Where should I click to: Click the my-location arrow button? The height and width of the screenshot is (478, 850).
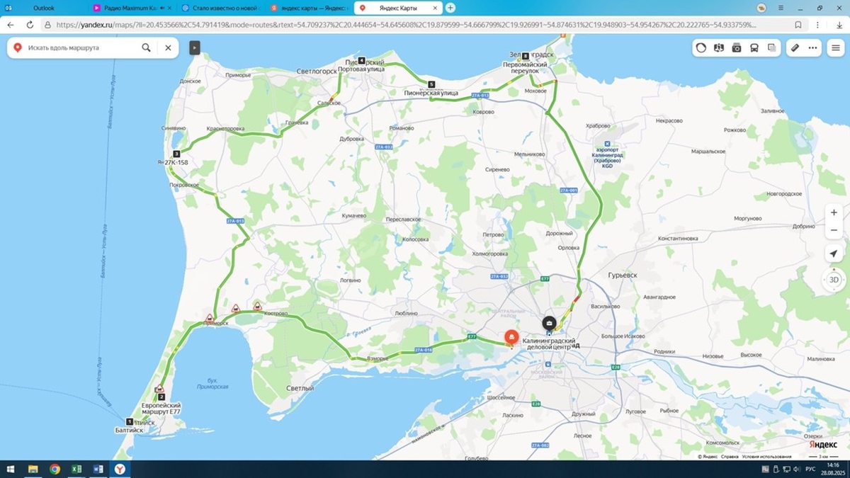(x=834, y=254)
